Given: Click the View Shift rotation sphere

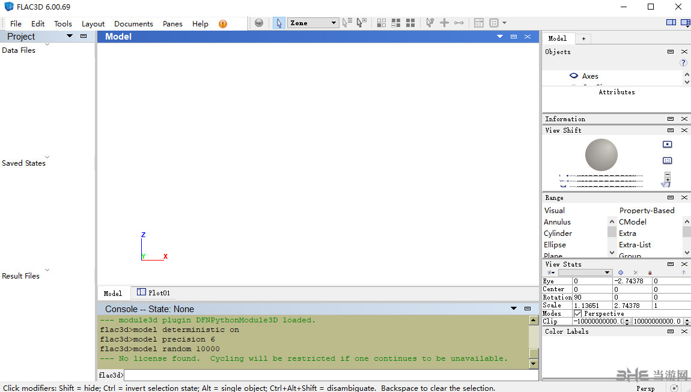Looking at the screenshot, I should tap(601, 155).
